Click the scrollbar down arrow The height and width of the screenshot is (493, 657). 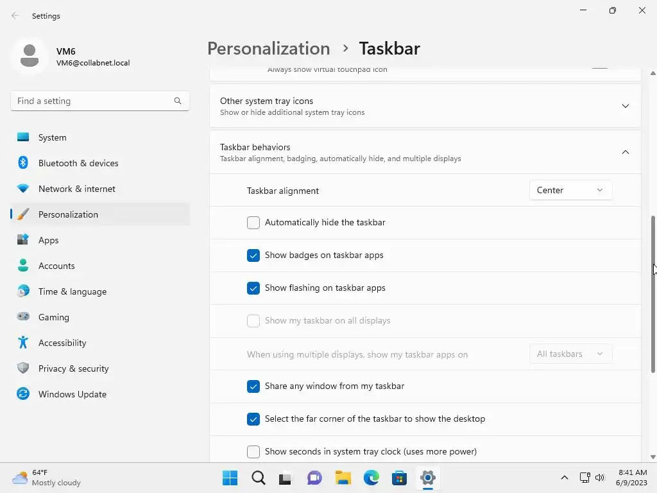653,457
